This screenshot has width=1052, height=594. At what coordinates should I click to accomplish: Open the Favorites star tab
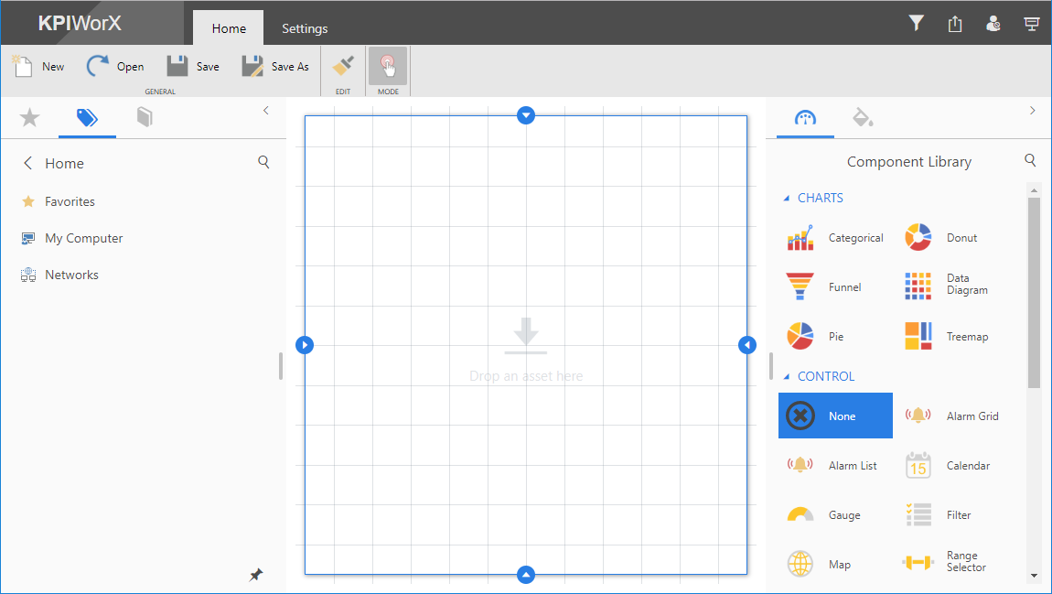point(30,117)
